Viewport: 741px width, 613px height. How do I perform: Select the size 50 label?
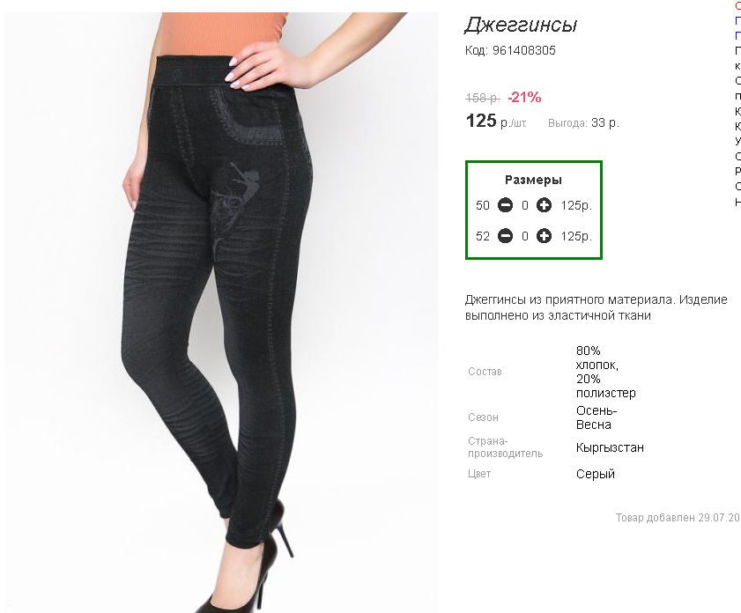point(483,205)
